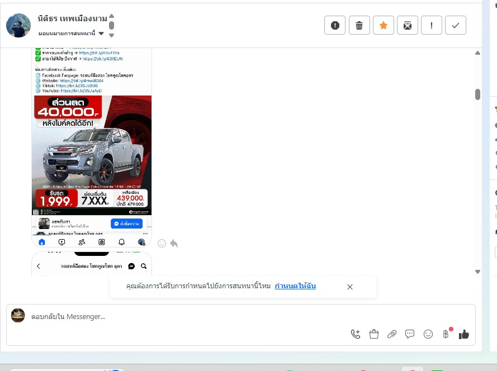Click bell icon in shared phone screenshot
The height and width of the screenshot is (371, 497).
(x=121, y=242)
